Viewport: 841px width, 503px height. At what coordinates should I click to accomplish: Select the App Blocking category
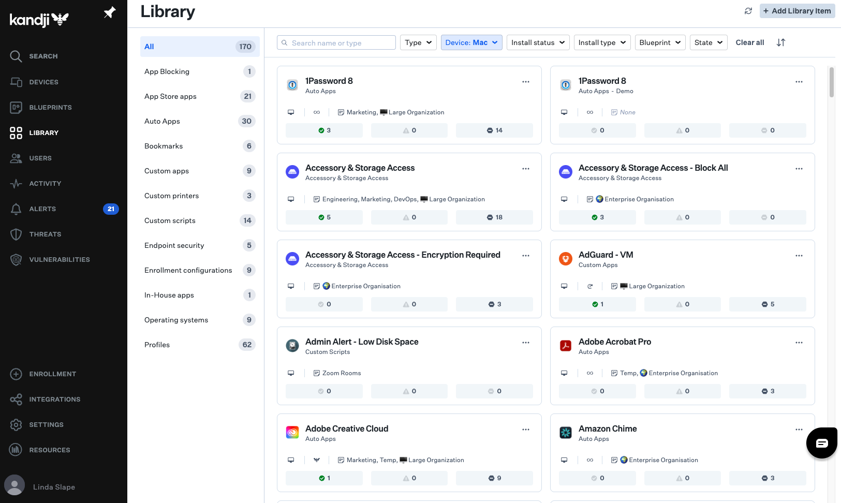point(200,71)
